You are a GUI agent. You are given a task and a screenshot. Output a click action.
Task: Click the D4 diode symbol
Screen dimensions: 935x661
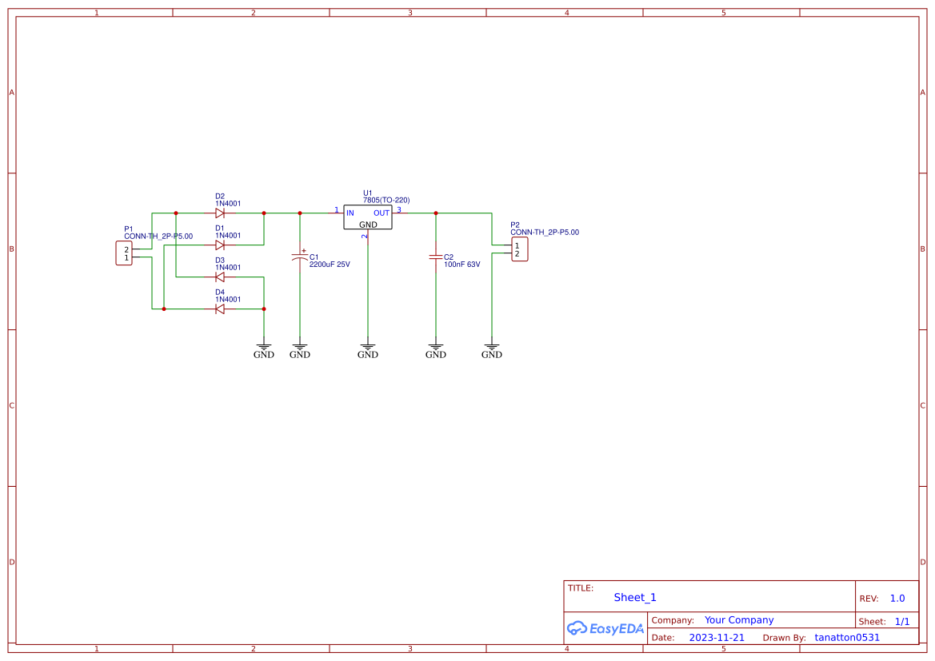coord(220,309)
